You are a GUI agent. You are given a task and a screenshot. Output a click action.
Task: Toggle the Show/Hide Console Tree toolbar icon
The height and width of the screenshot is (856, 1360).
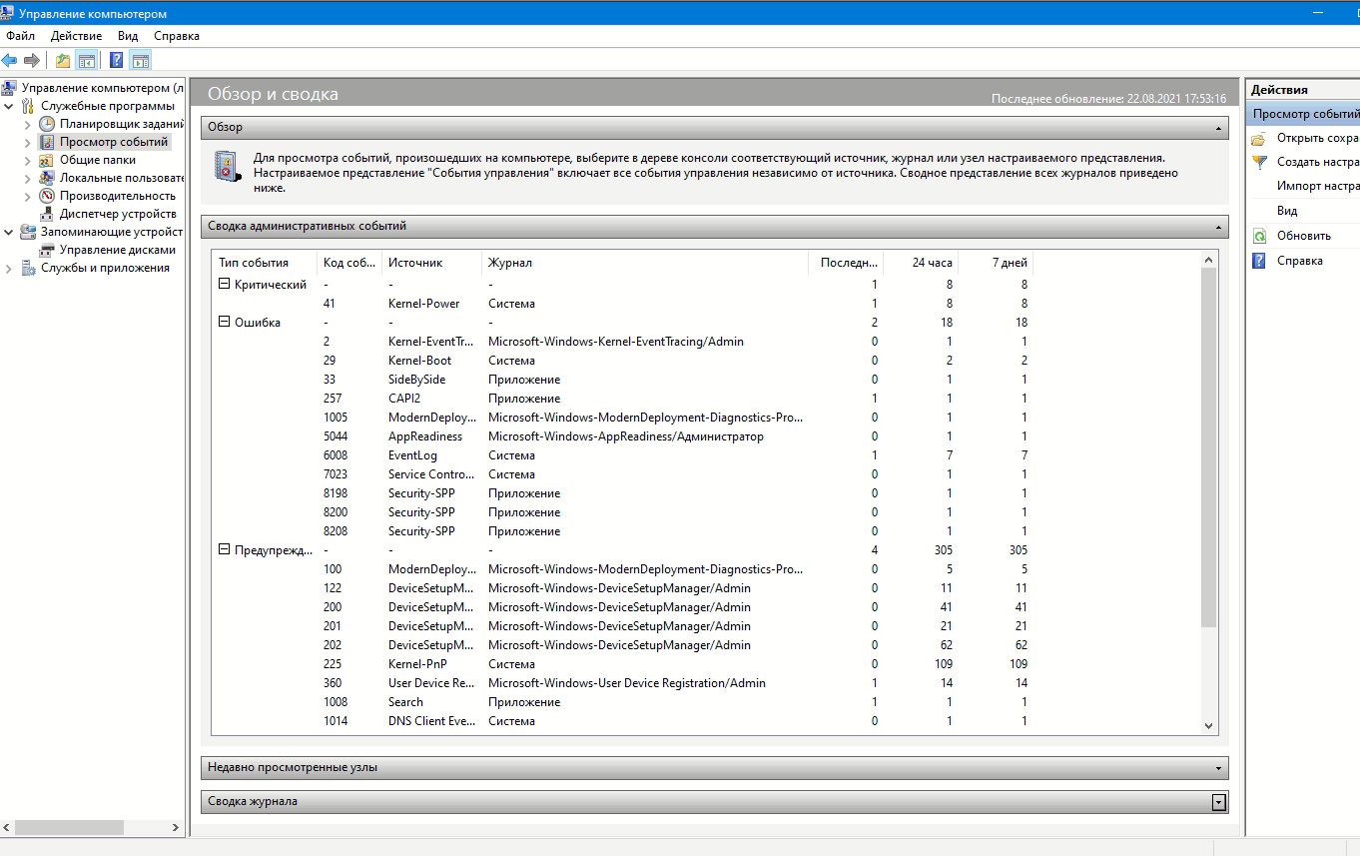(x=87, y=60)
